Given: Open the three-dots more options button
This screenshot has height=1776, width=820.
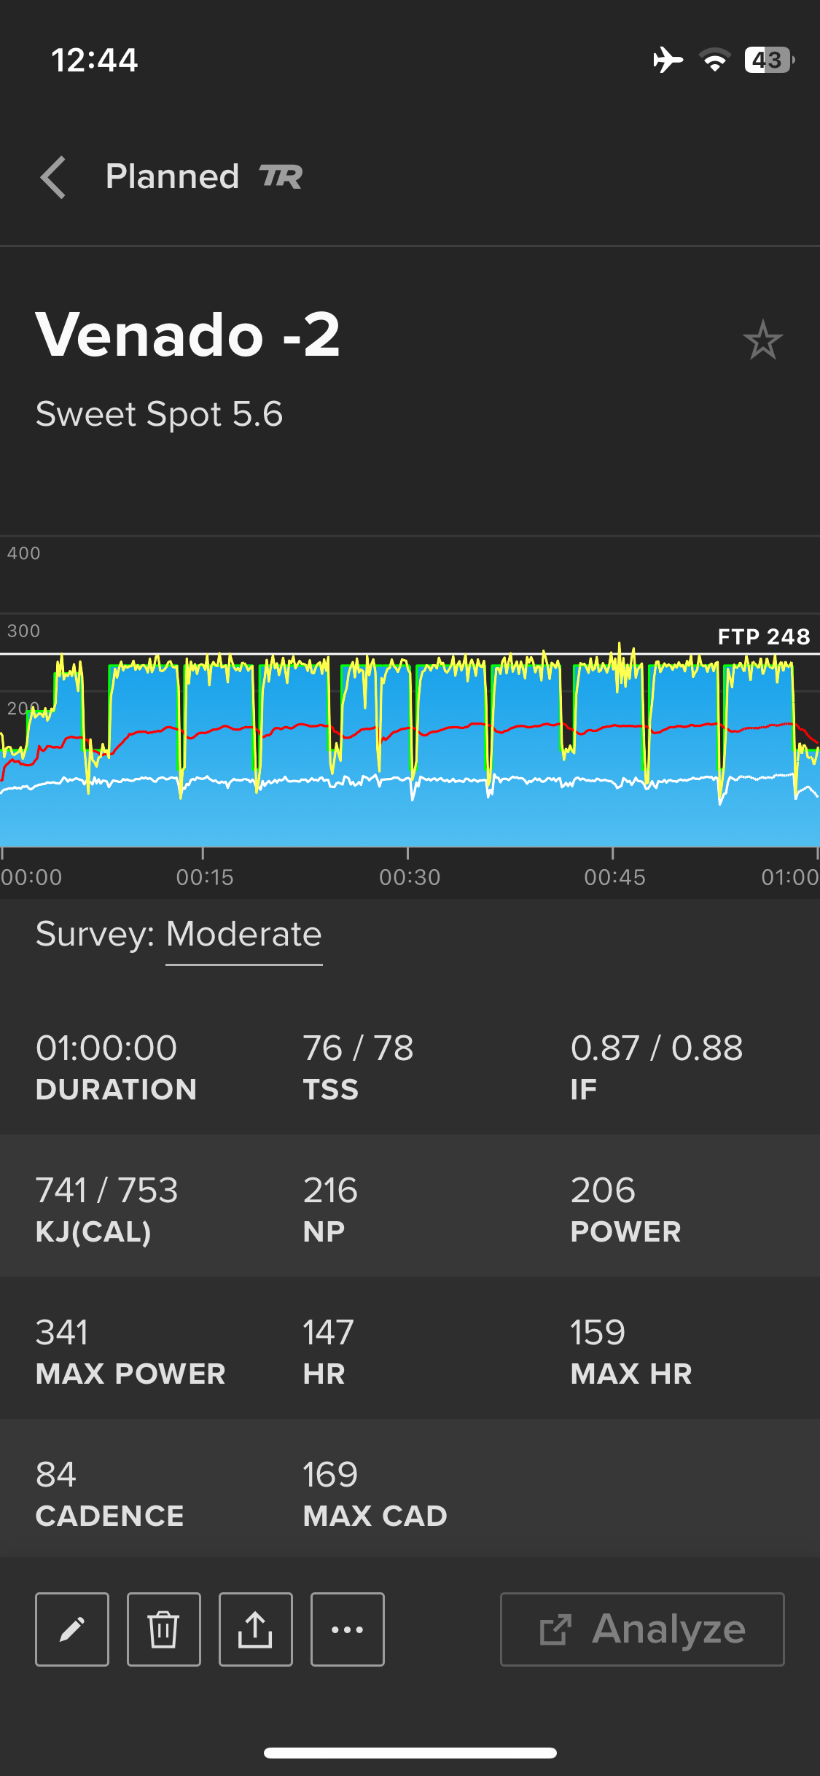Looking at the screenshot, I should [x=348, y=1629].
